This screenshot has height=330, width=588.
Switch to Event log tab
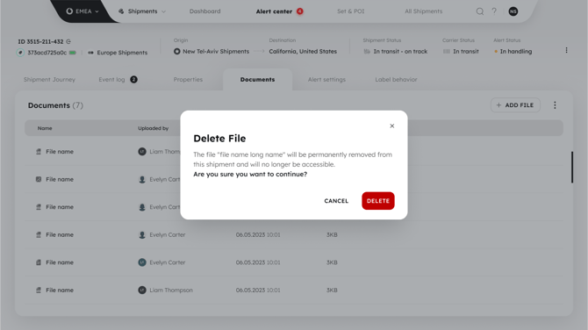coord(111,80)
